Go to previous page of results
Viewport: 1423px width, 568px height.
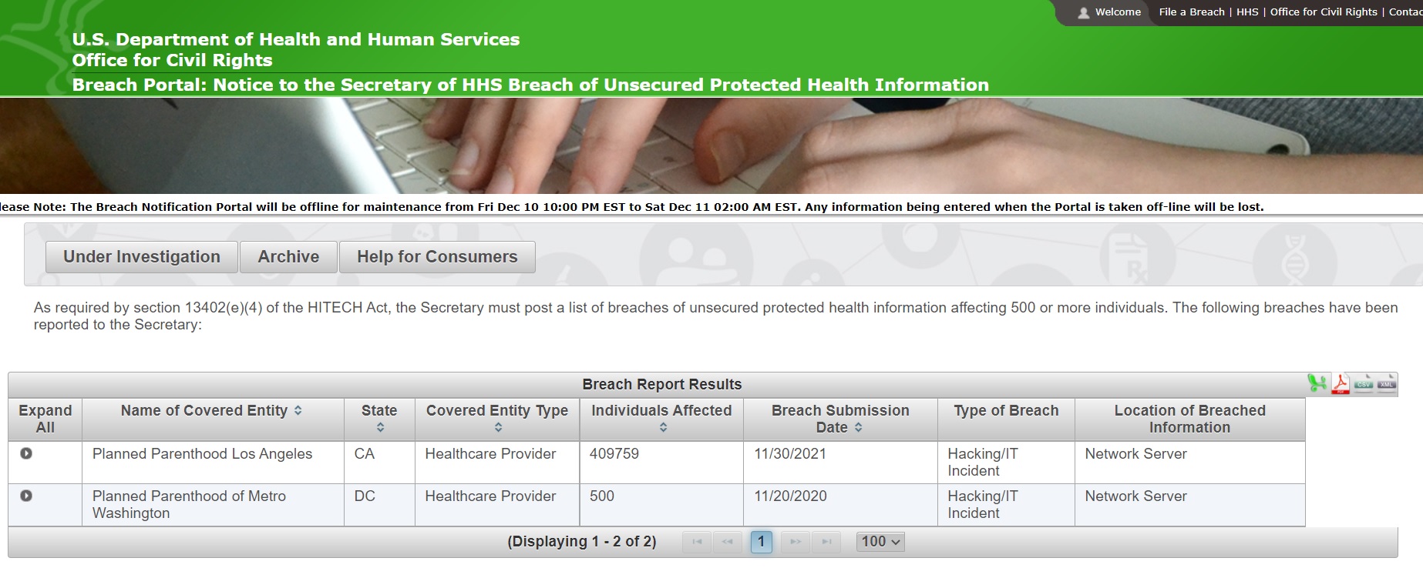click(x=728, y=542)
